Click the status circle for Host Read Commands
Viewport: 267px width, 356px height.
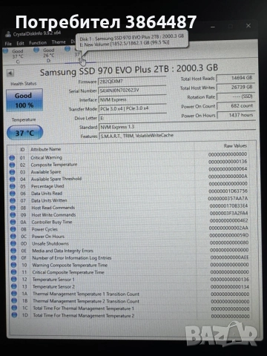click(x=13, y=208)
